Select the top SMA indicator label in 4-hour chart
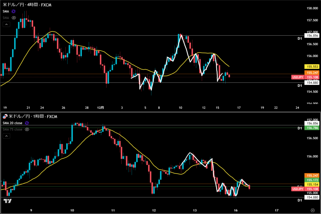This screenshot has height=214, width=321. [6, 11]
